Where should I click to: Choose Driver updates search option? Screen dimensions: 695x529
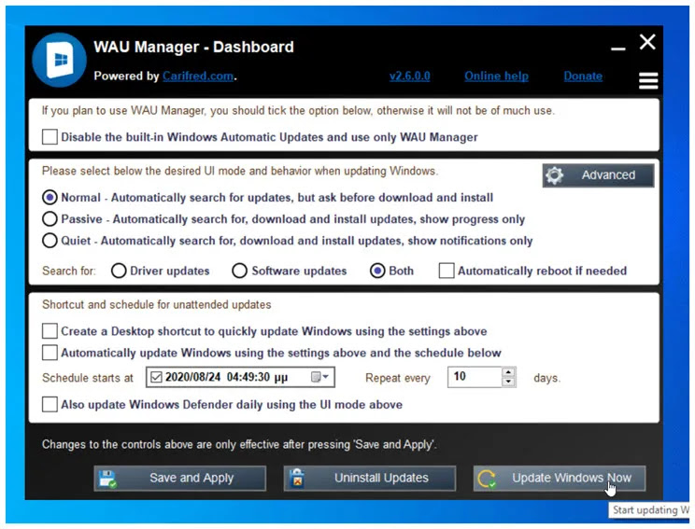[x=119, y=271]
